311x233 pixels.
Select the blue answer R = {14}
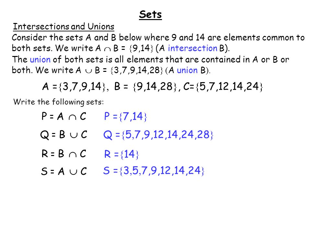click(x=121, y=154)
